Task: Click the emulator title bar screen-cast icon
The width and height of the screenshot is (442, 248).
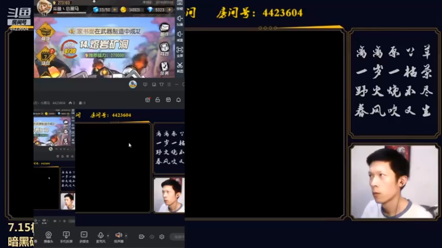Action: (145, 84)
